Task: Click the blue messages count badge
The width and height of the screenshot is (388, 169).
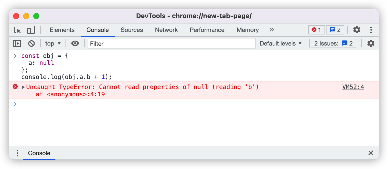Action: pyautogui.click(x=335, y=30)
